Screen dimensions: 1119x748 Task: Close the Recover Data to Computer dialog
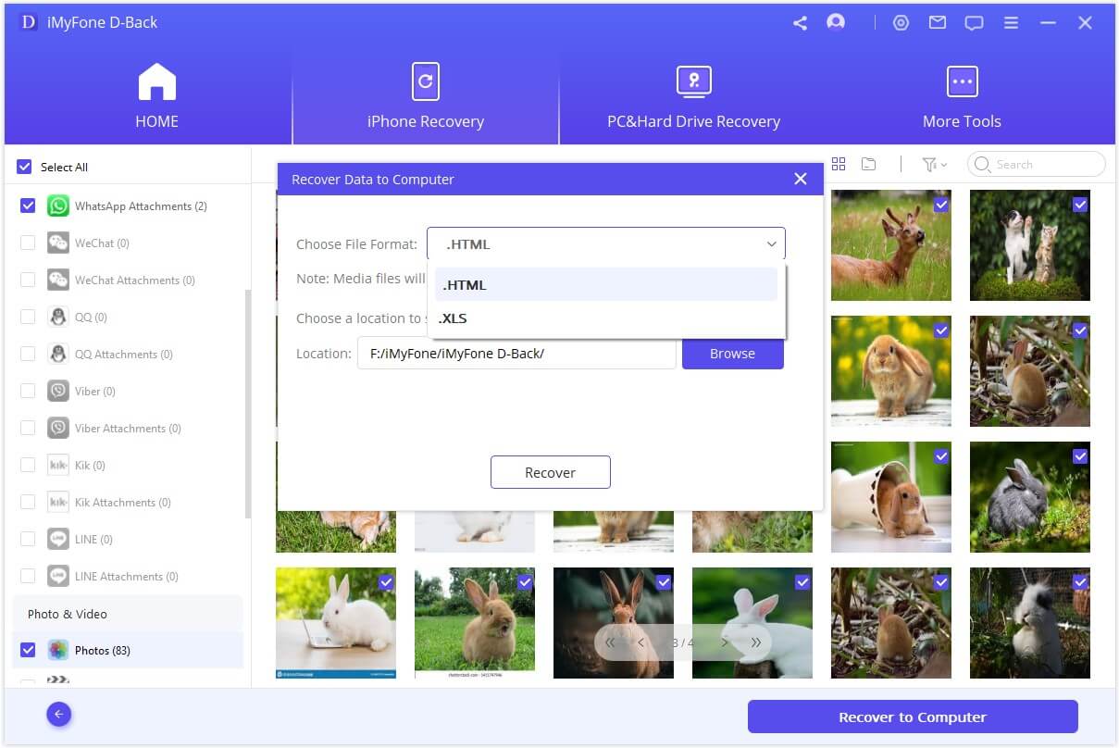[x=801, y=179]
